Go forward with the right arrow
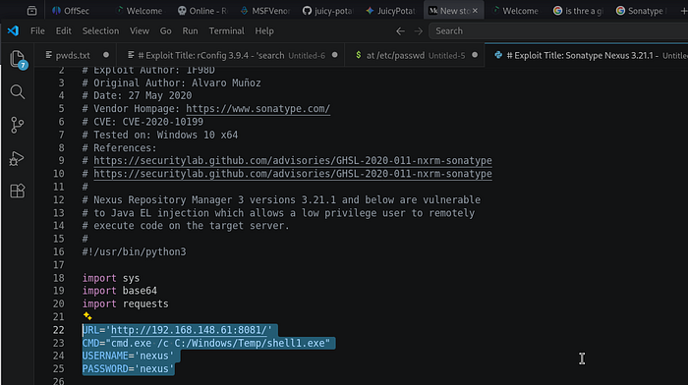 (x=418, y=31)
